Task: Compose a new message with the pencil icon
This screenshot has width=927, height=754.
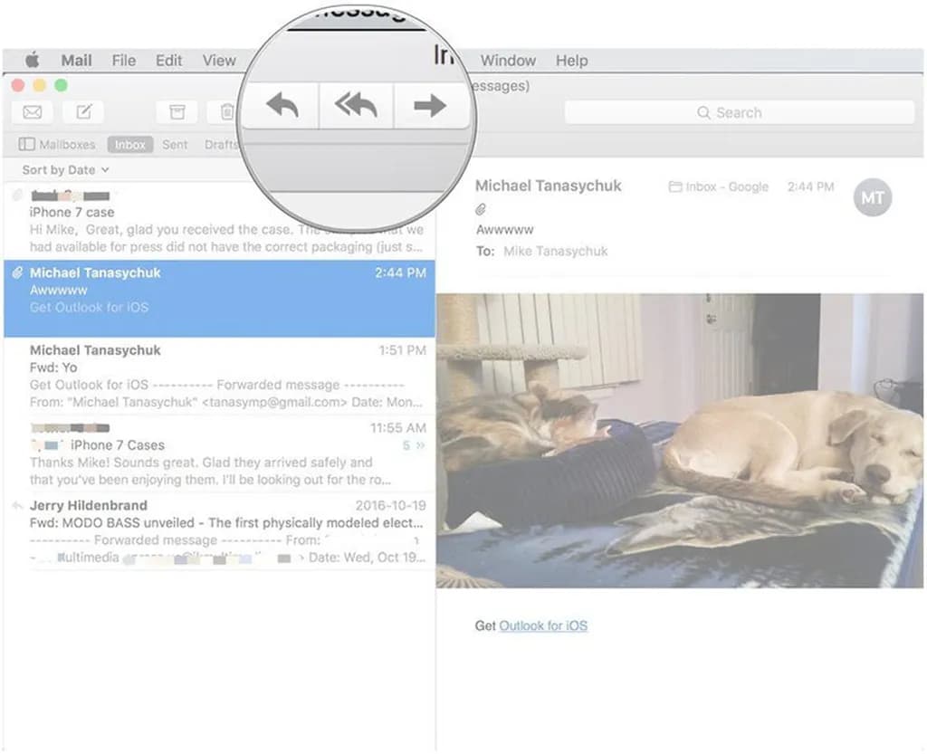Action: 83,112
